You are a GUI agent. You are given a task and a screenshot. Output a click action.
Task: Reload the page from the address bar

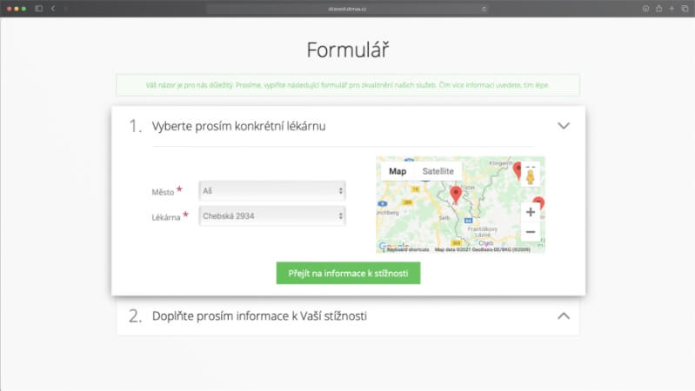click(x=484, y=8)
